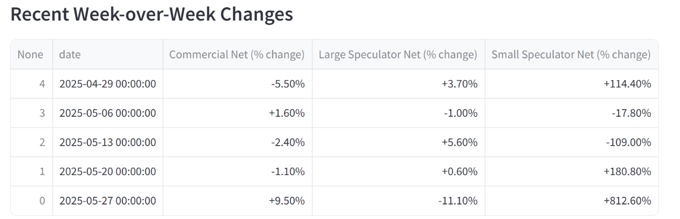Screen dimensions: 680x219
Task: Select date cell 2025-04-29 00:00:00
Action: 108,84
